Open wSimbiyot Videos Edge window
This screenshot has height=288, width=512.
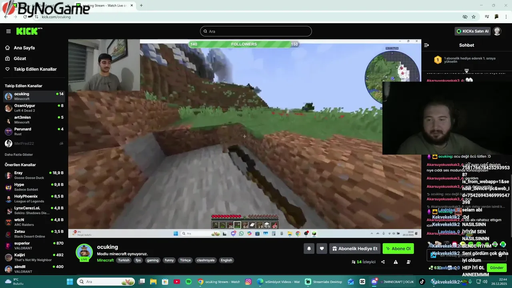[x=278, y=282]
